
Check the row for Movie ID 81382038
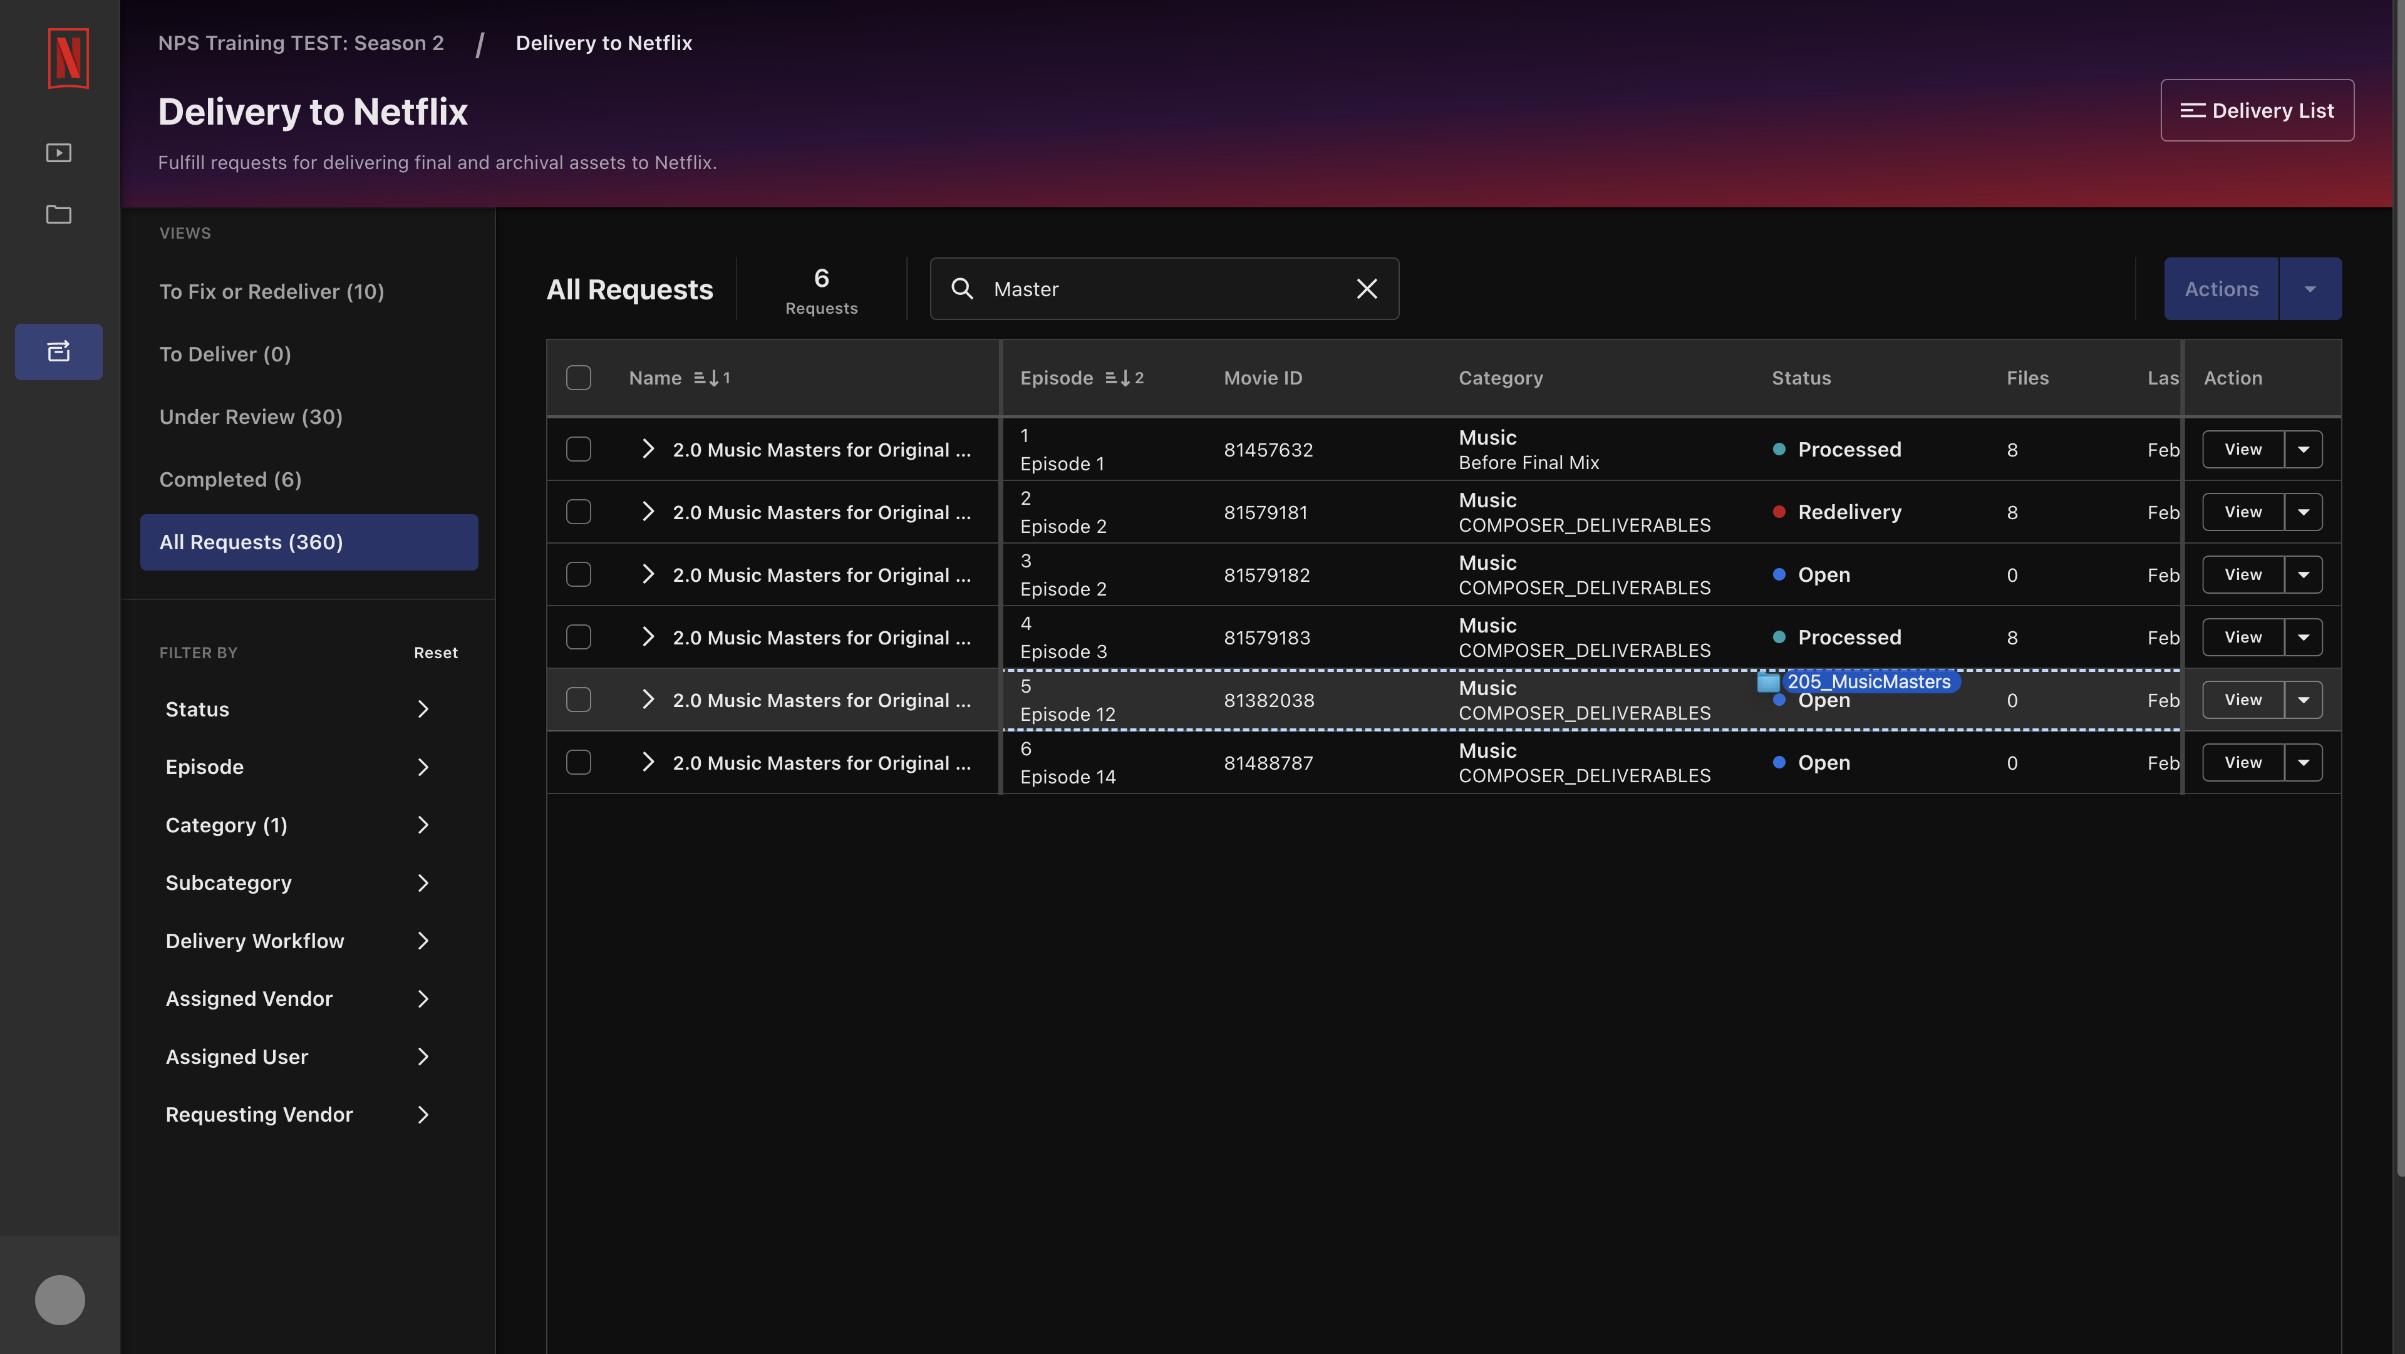coord(579,700)
